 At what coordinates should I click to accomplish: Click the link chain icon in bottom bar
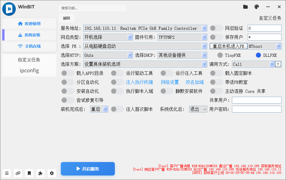(x=18, y=173)
